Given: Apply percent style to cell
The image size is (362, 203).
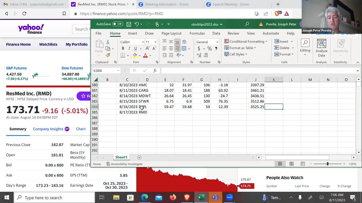Looking at the screenshot, I should click(x=210, y=48).
